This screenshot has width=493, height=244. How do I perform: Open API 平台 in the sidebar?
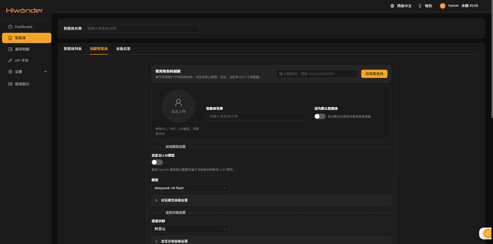27,60
